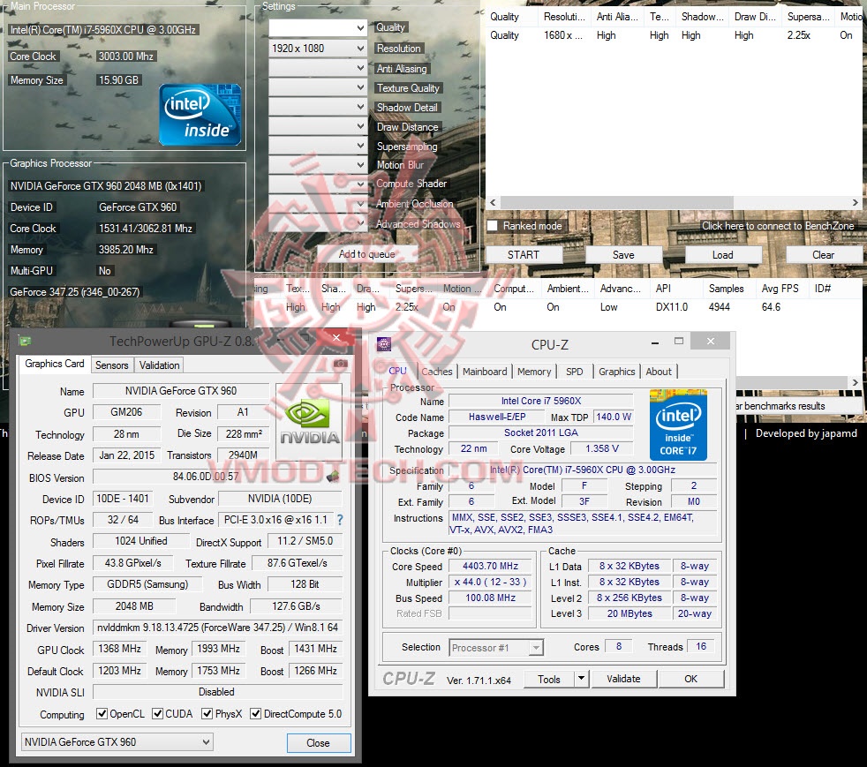Toggle the Ranked mode checkbox

493,226
